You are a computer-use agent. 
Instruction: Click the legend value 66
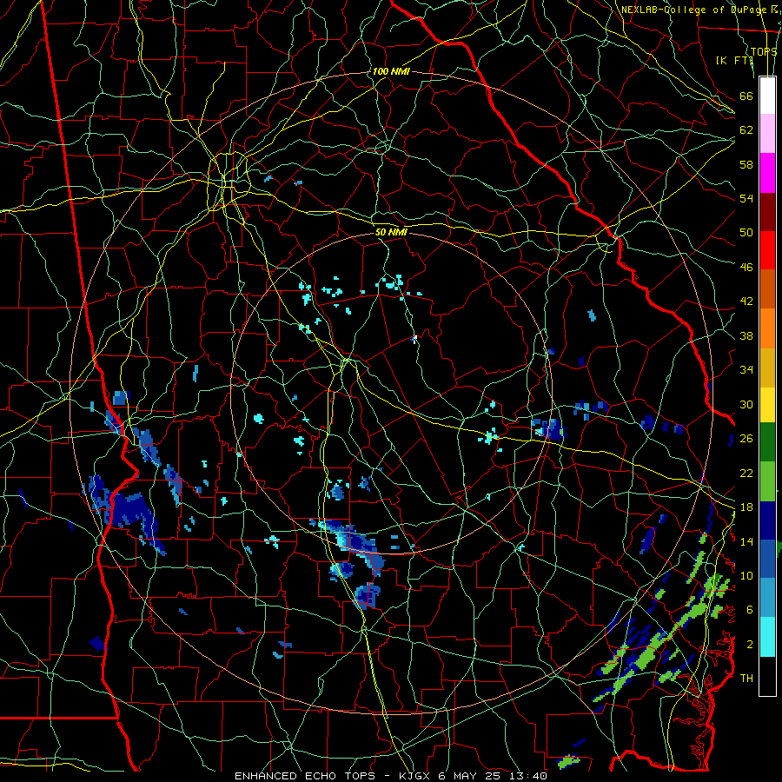click(746, 96)
